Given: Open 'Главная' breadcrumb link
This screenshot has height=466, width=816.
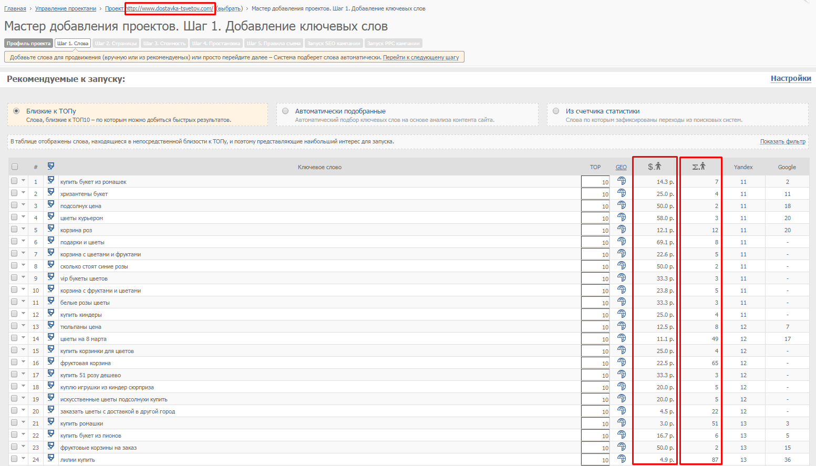Looking at the screenshot, I should point(15,8).
